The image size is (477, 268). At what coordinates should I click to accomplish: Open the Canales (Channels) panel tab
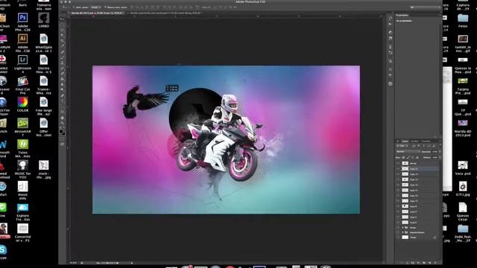pyautogui.click(x=414, y=141)
